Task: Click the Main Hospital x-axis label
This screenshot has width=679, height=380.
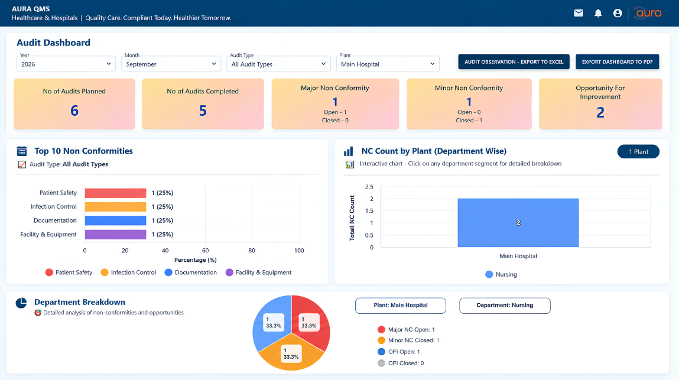Action: (x=518, y=256)
